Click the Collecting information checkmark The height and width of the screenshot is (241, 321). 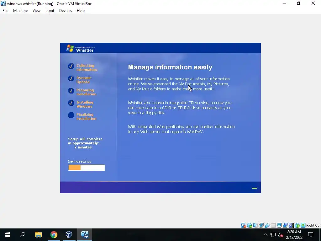[x=71, y=66]
